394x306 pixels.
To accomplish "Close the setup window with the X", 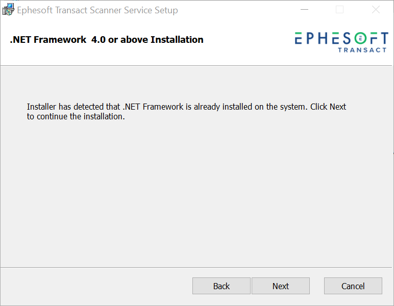I will coord(376,10).
